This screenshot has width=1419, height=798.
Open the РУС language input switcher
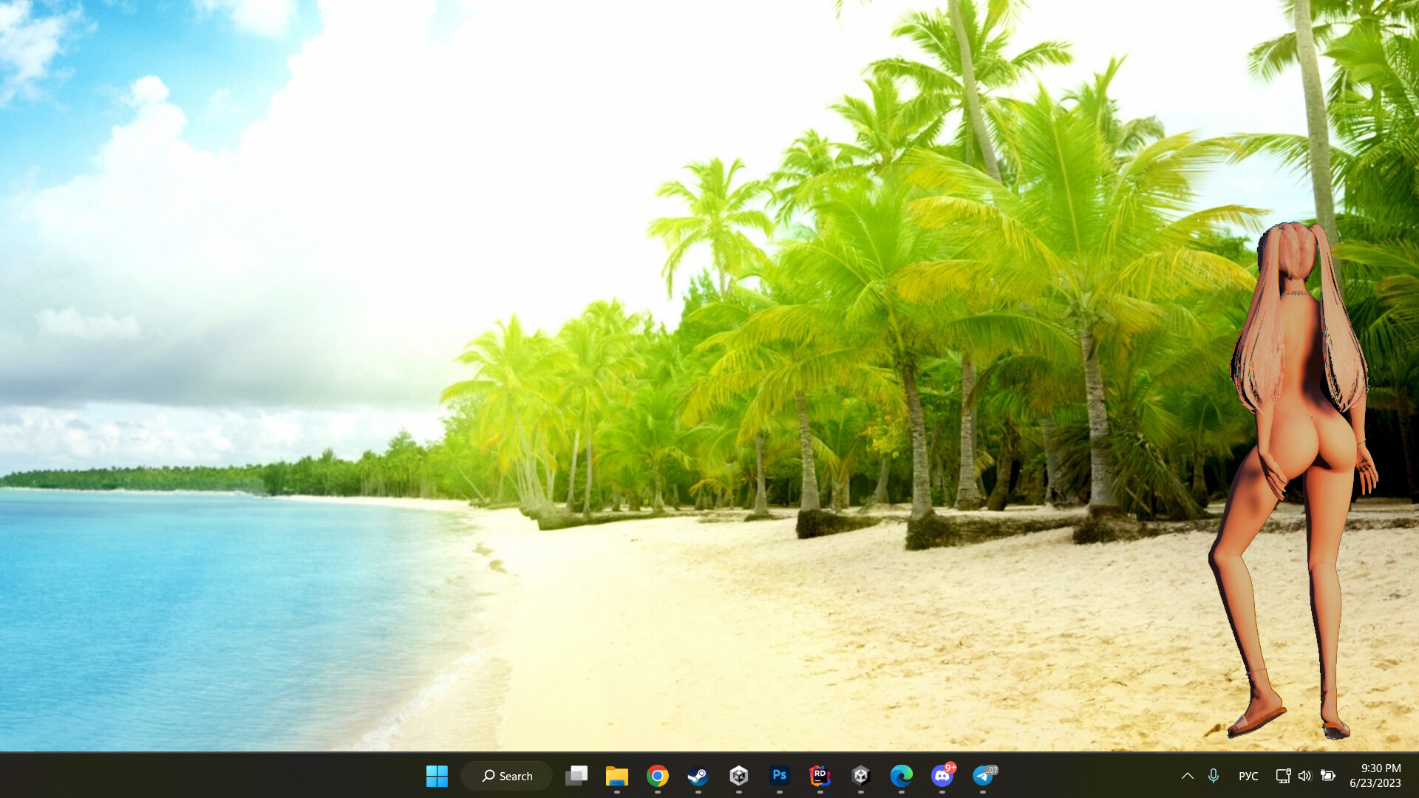[x=1248, y=776]
